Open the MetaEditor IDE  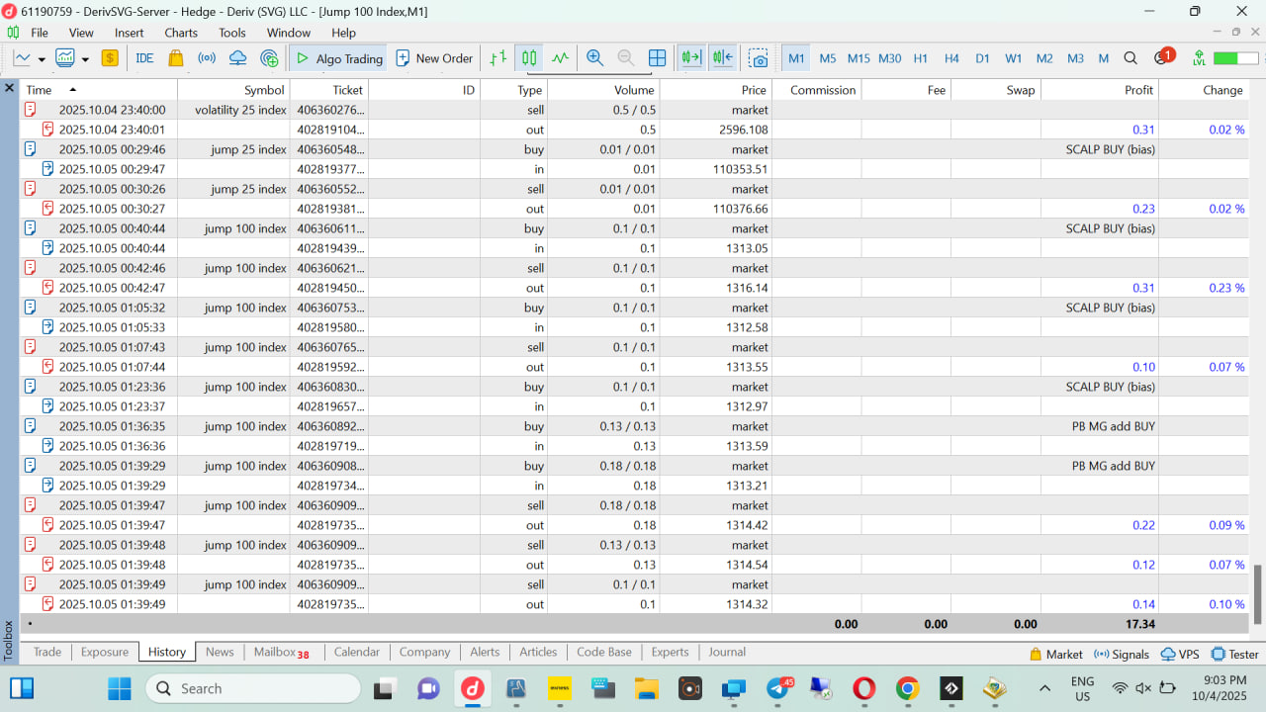pyautogui.click(x=144, y=58)
